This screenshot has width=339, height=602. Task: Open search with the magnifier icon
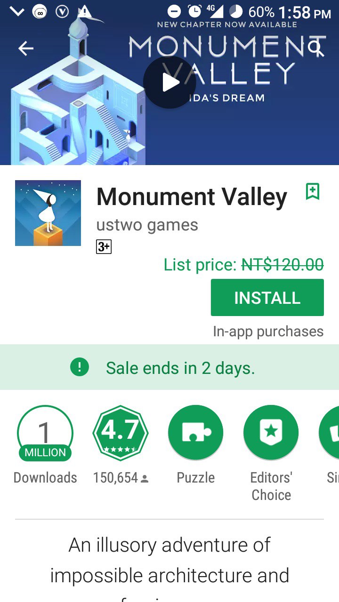point(315,48)
